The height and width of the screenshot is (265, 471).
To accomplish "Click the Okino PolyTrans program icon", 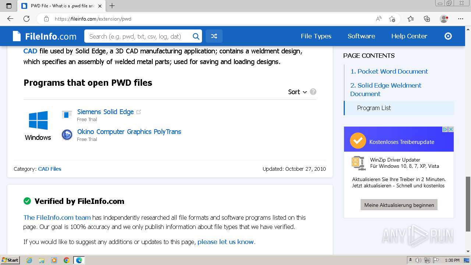I will 67,135.
